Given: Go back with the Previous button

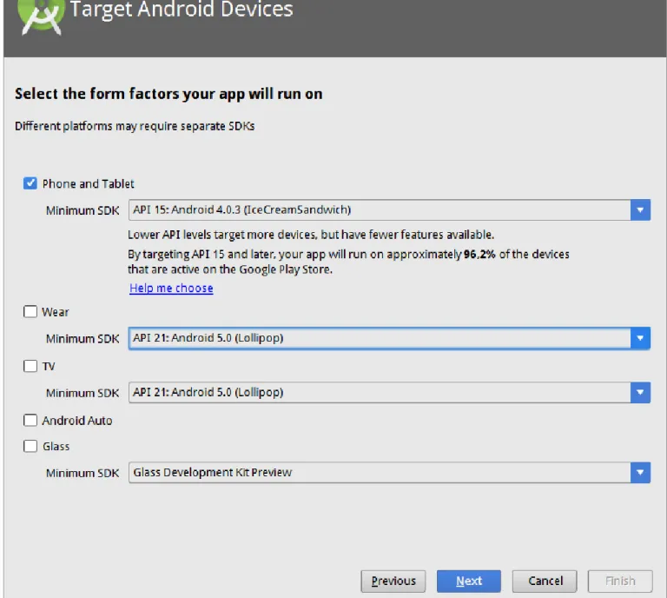Looking at the screenshot, I should click(x=393, y=581).
